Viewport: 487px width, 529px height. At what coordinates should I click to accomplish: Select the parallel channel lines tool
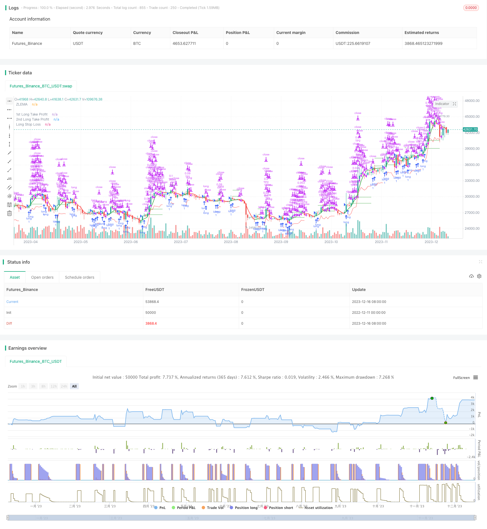coord(9,187)
